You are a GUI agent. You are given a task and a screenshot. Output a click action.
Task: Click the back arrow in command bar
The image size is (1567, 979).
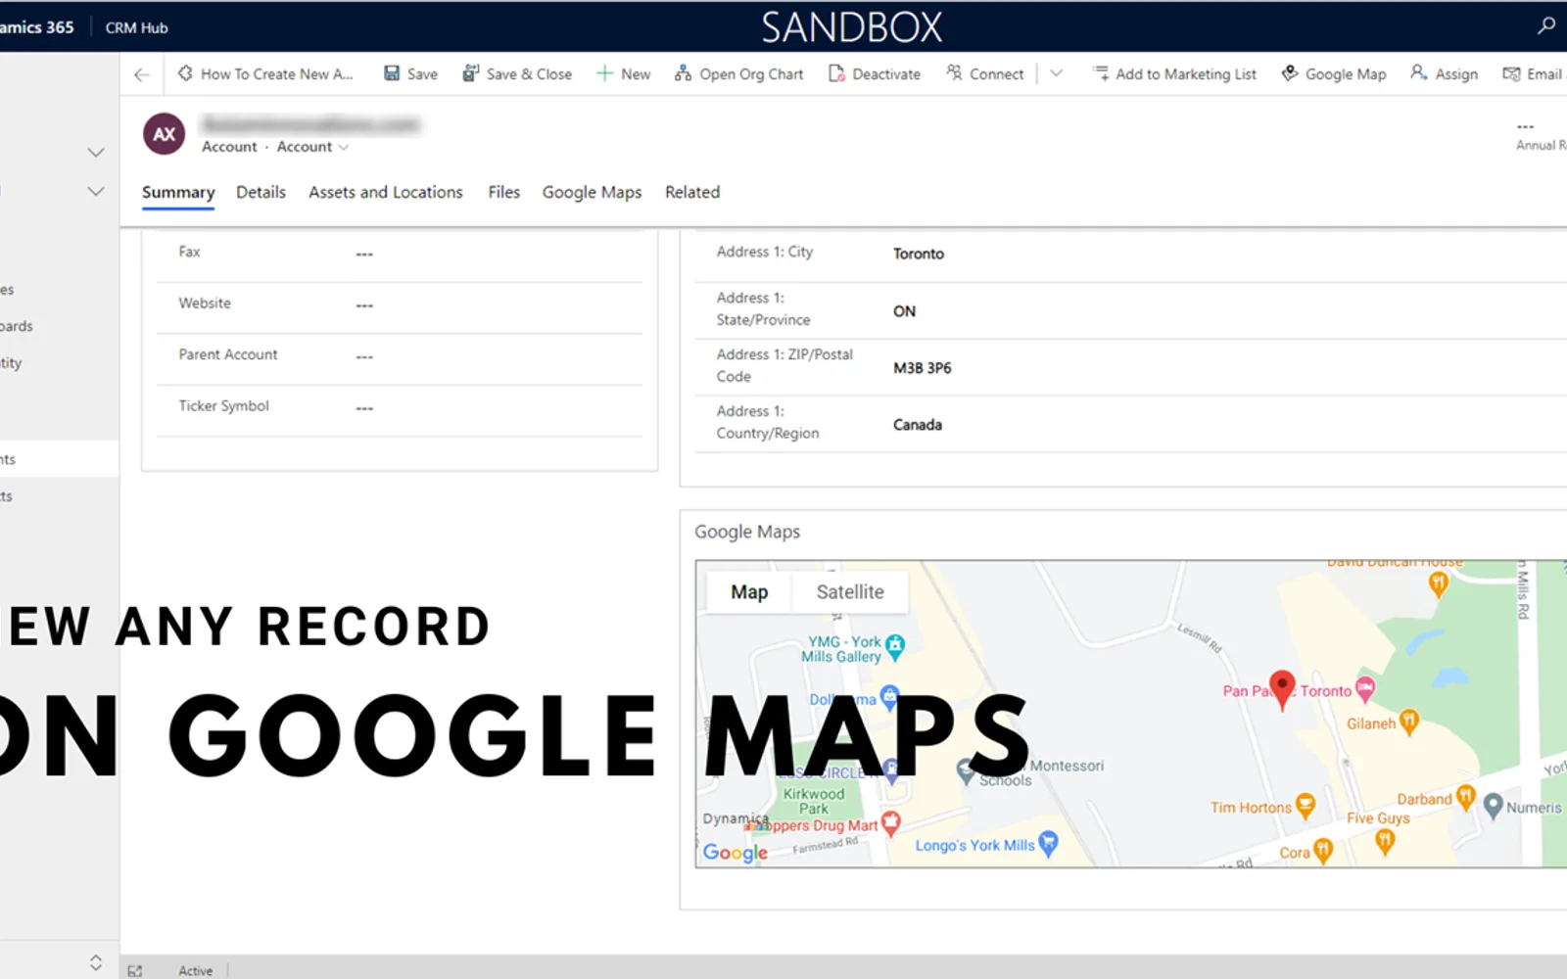(x=142, y=74)
